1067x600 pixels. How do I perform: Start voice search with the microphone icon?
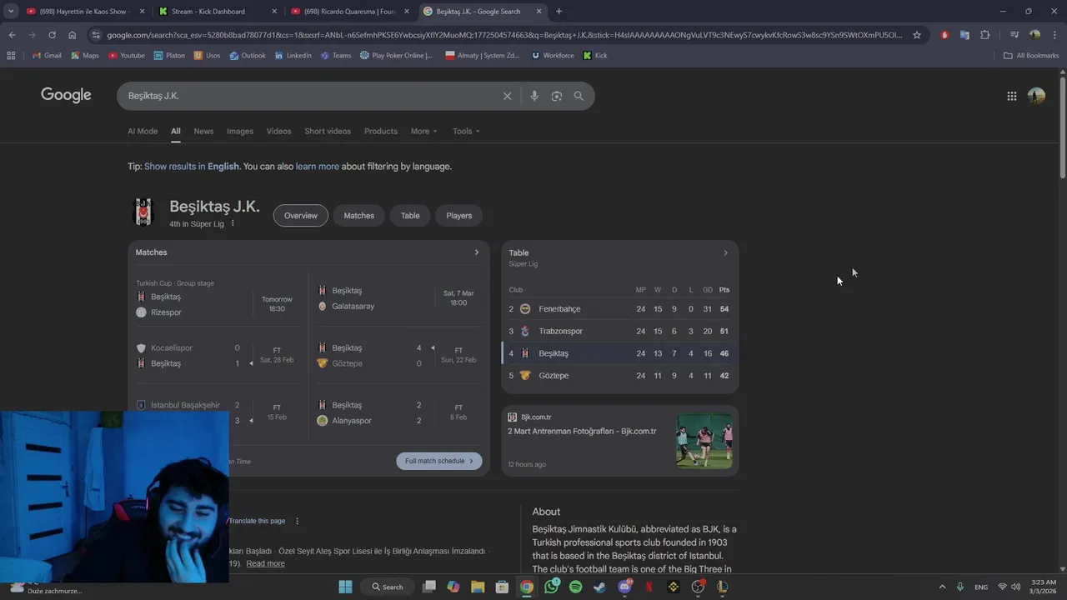click(x=534, y=96)
